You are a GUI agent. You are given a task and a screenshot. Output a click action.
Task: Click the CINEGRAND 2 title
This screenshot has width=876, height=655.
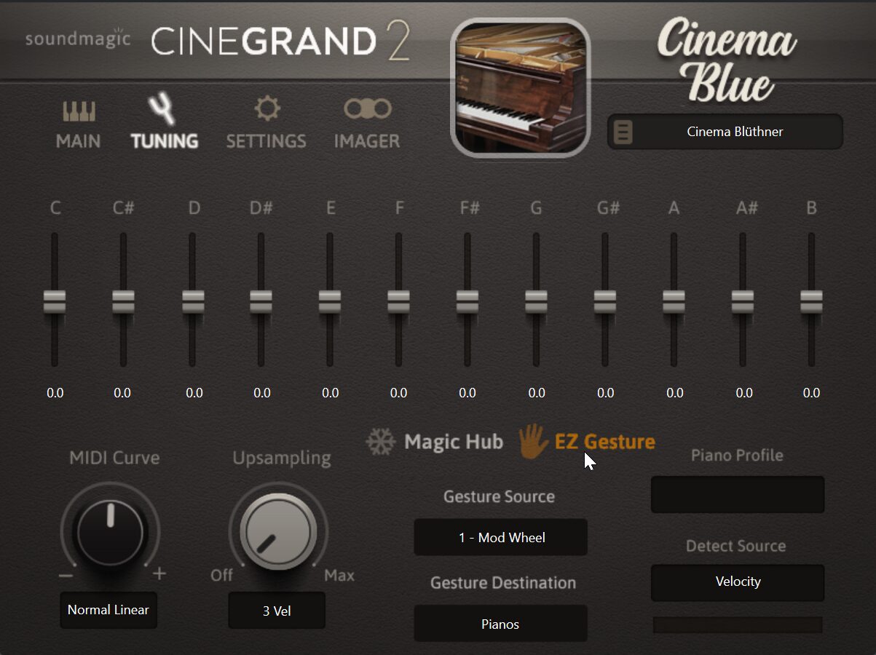(280, 41)
